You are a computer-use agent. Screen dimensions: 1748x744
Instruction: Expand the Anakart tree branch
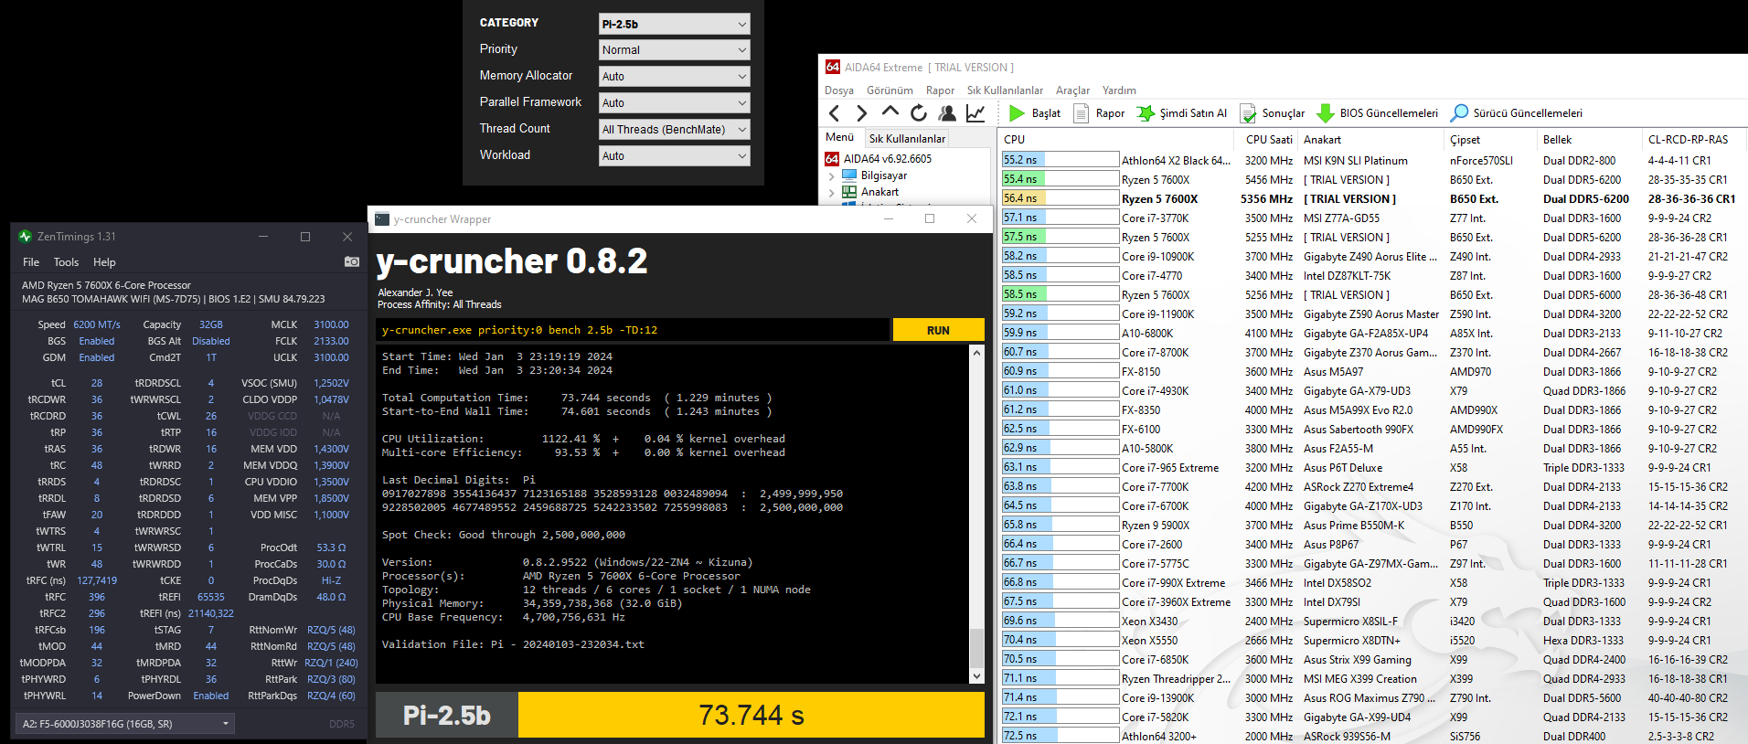832,193
